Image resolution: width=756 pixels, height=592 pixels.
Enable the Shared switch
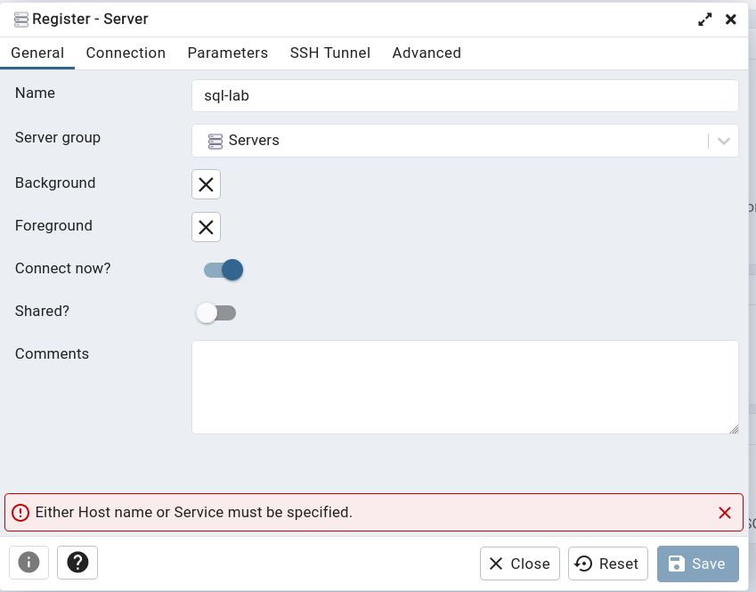(x=215, y=312)
